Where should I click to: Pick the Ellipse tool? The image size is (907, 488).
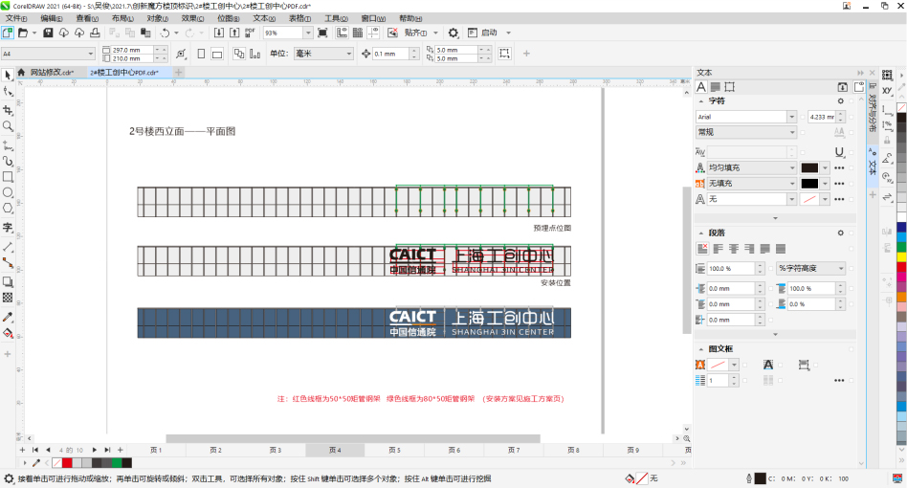[8, 192]
